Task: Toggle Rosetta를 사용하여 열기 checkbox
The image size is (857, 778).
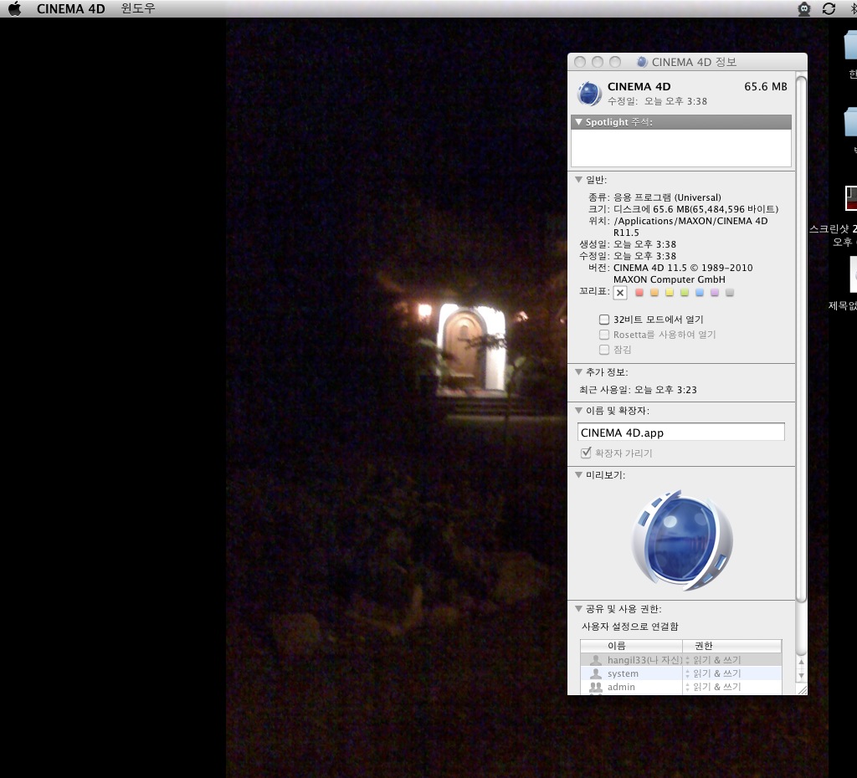Action: 604,335
